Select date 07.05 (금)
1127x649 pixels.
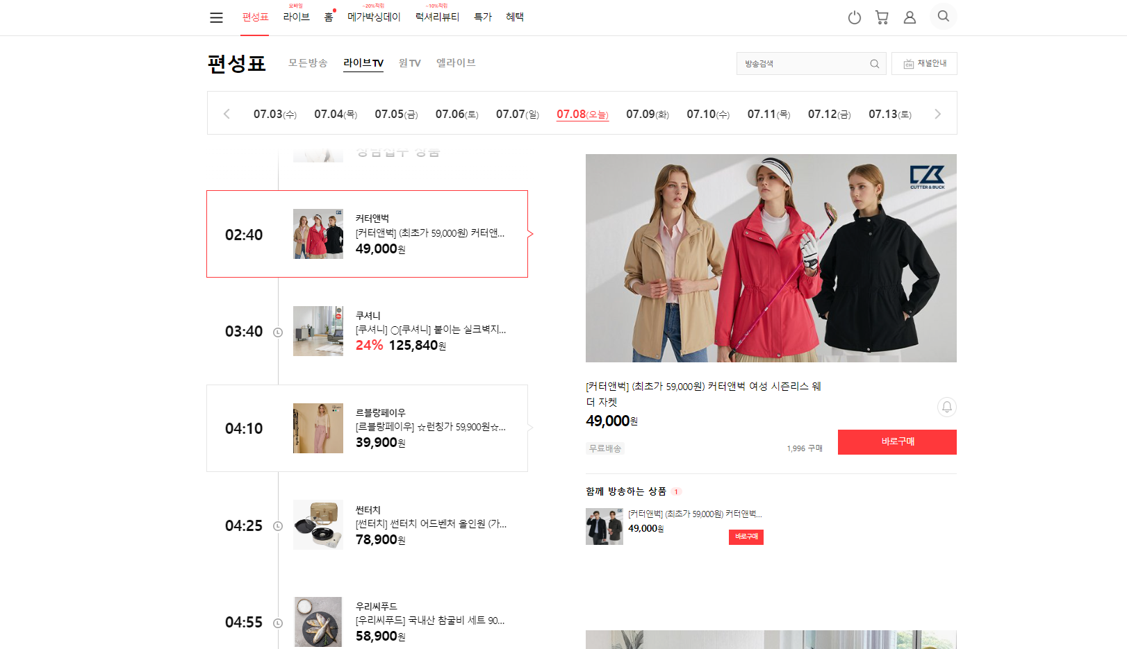[396, 114]
